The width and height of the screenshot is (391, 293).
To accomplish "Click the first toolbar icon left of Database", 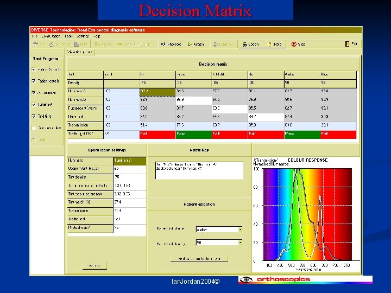I will [39, 44].
